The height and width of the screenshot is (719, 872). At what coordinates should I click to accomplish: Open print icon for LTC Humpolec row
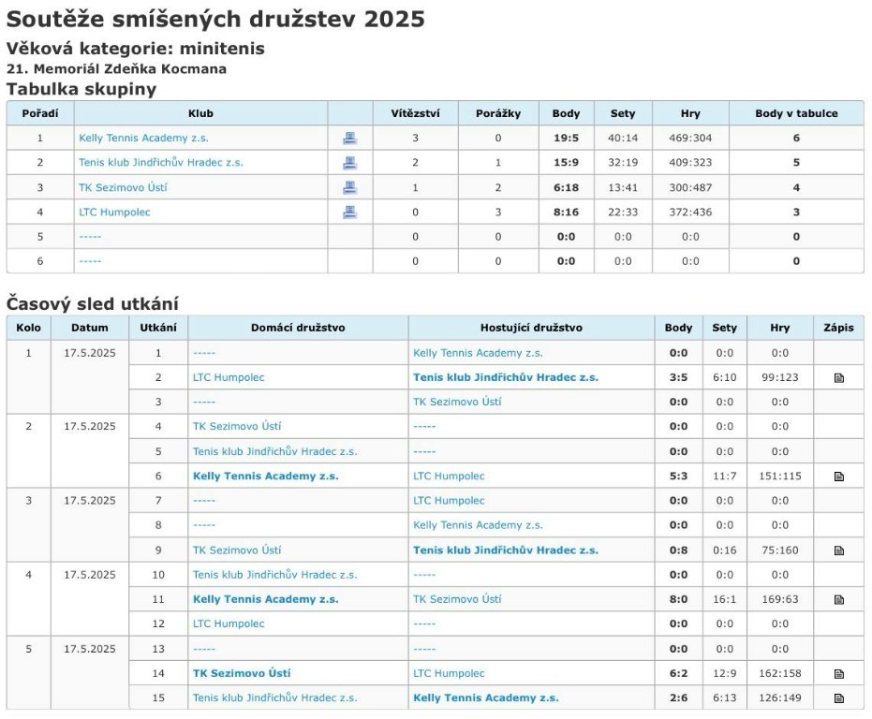(x=349, y=212)
